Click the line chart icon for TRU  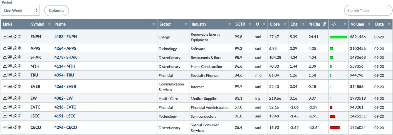tap(5, 75)
